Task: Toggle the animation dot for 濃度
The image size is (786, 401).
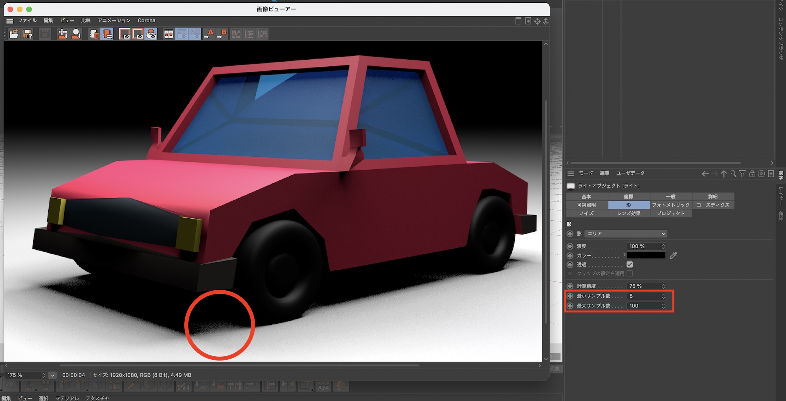Action: coord(570,246)
